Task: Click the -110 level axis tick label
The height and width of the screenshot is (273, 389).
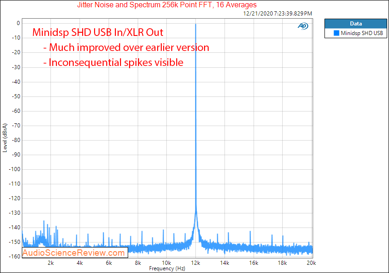Action: click(15, 183)
